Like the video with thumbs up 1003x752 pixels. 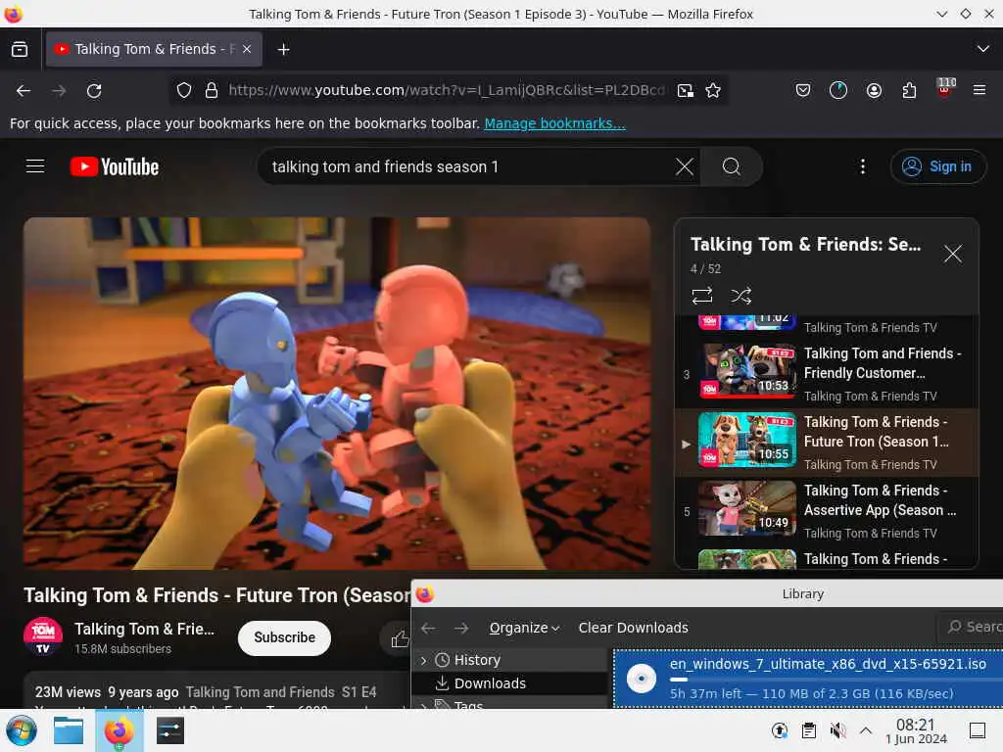click(x=398, y=638)
